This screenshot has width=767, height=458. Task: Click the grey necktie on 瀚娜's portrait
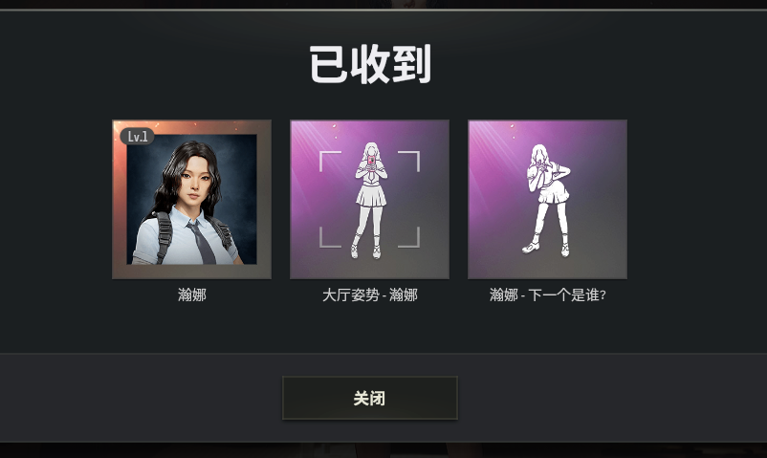pos(203,243)
